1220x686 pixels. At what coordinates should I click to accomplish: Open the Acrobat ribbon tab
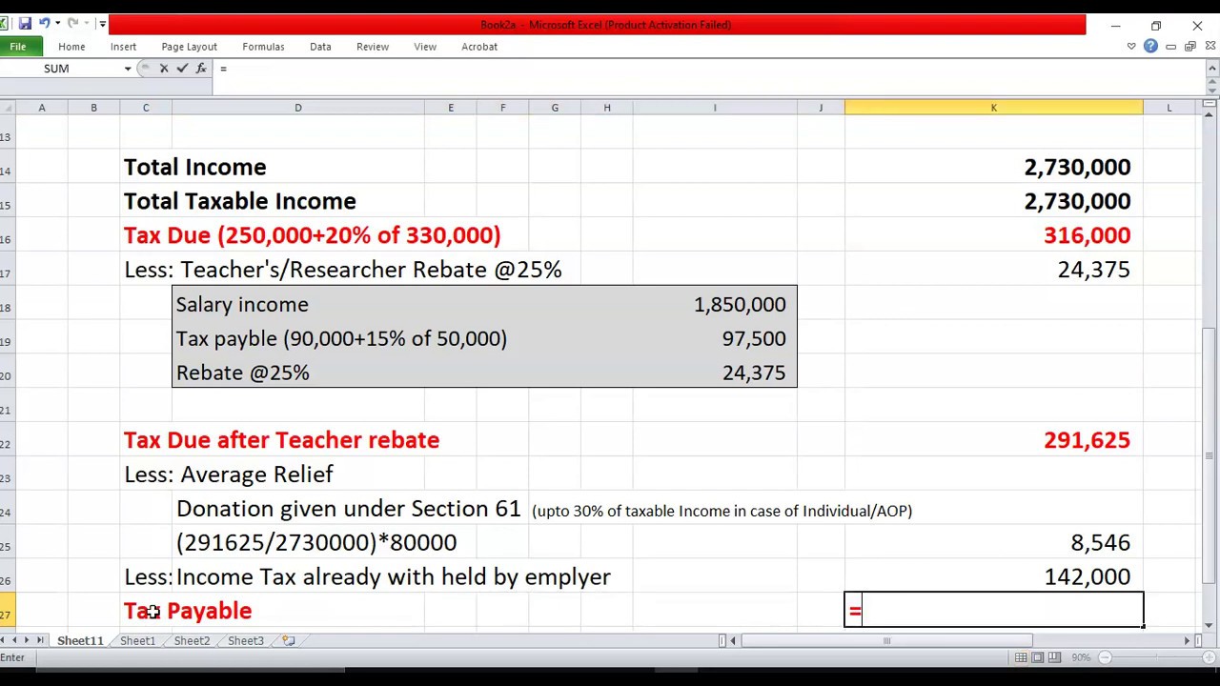pos(479,46)
